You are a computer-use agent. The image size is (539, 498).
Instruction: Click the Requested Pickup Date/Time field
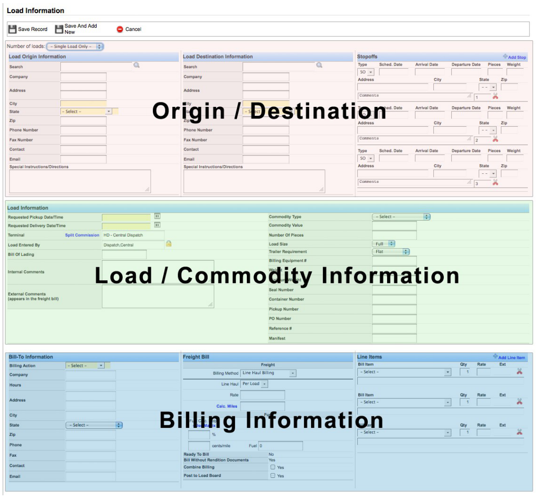(126, 217)
